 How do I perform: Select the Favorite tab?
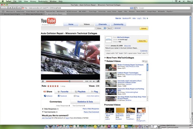pyautogui.click(x=63, y=92)
